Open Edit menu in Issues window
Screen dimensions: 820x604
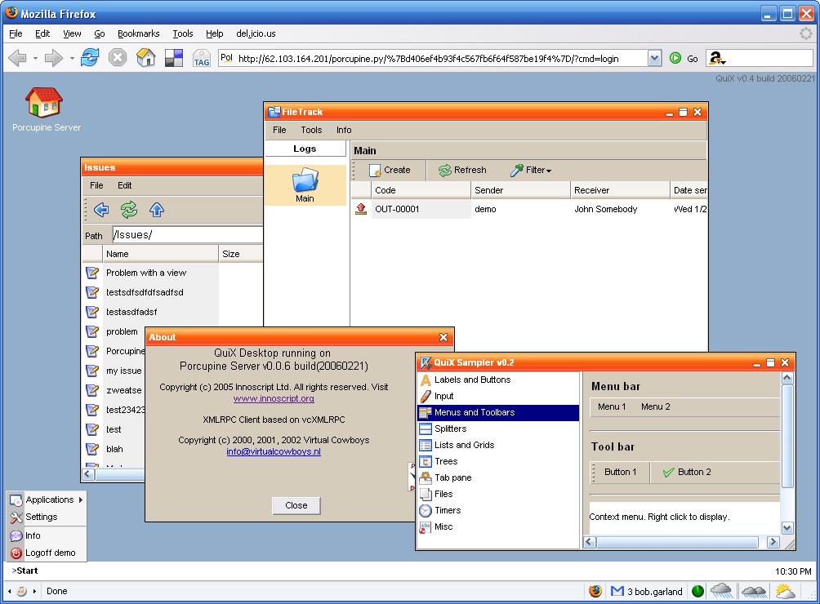click(x=124, y=185)
